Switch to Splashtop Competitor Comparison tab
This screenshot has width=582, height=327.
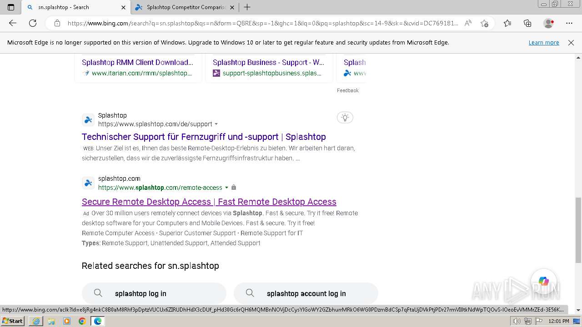185,7
